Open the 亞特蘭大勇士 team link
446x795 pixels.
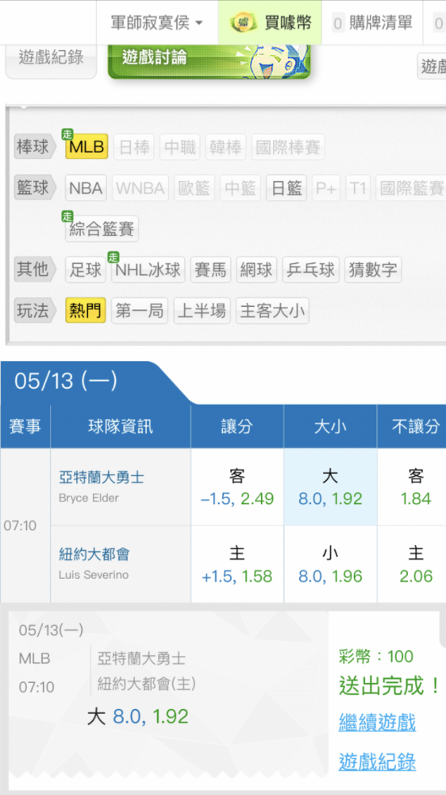pos(102,477)
